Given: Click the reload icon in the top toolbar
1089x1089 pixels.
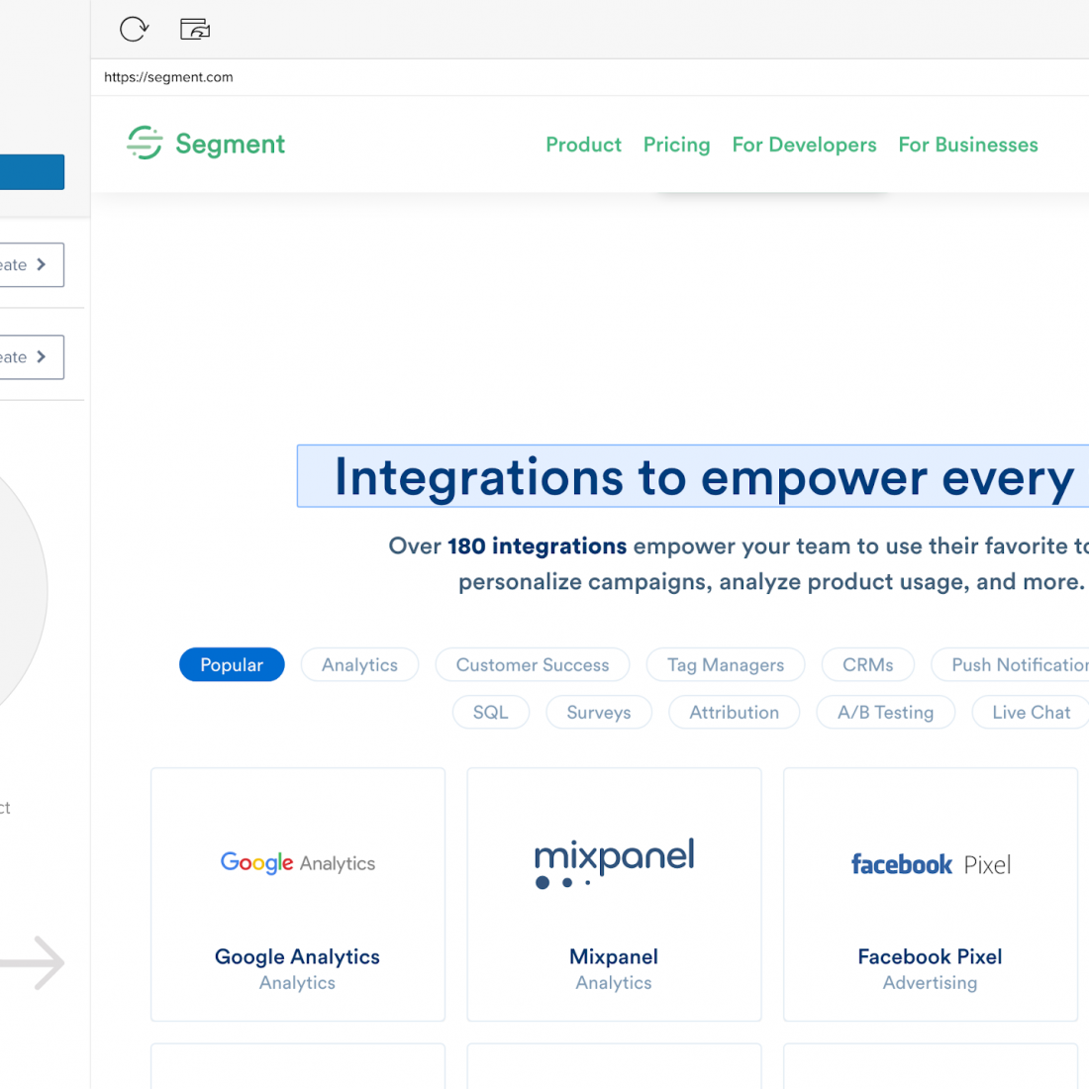Looking at the screenshot, I should tap(134, 29).
